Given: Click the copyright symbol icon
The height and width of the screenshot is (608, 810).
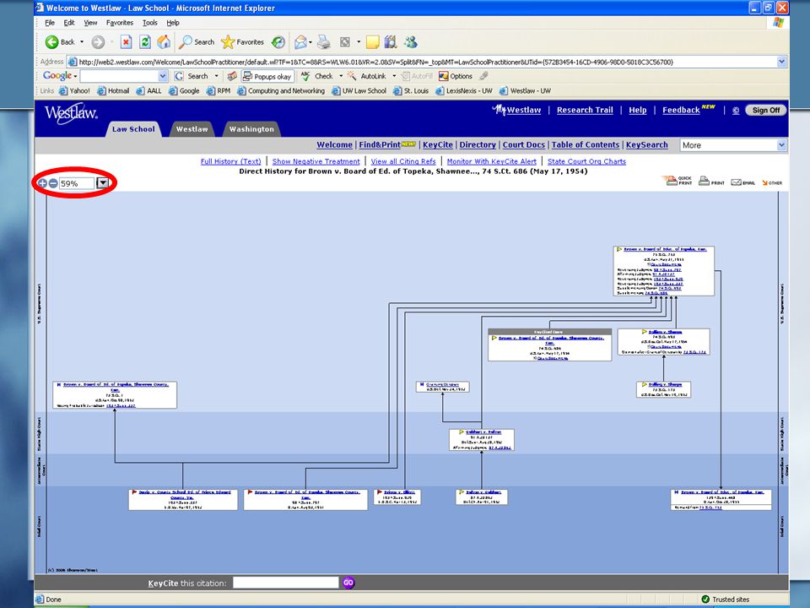Looking at the screenshot, I should pos(736,110).
